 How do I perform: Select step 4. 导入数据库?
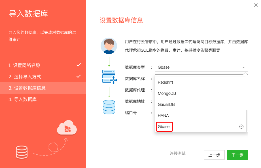(43, 99)
